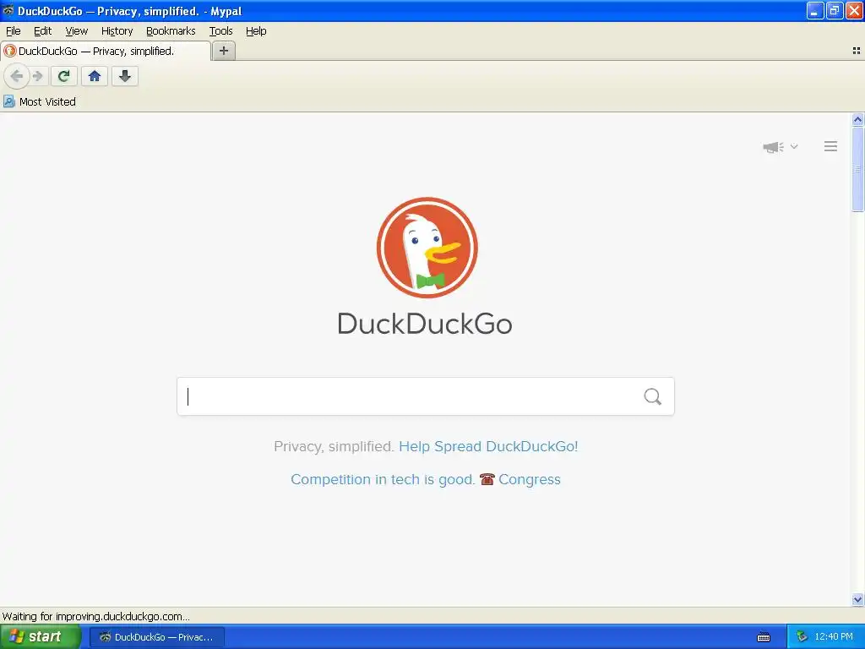Click the magnifier search button
Image resolution: width=865 pixels, height=649 pixels.
[x=653, y=396]
